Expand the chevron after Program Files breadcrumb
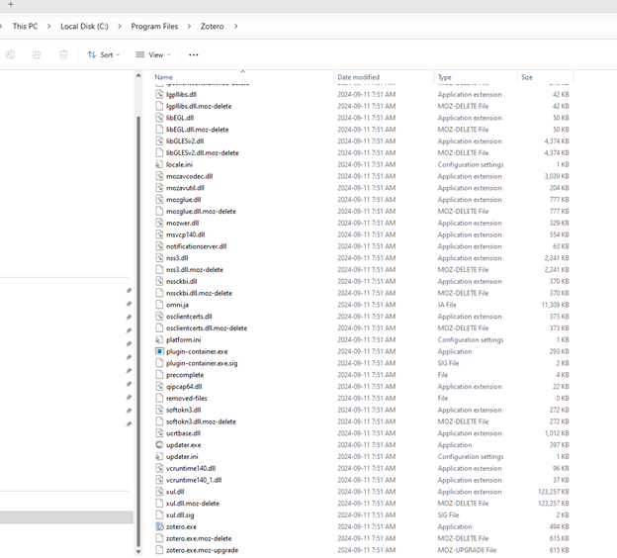617x558 pixels. [x=189, y=27]
